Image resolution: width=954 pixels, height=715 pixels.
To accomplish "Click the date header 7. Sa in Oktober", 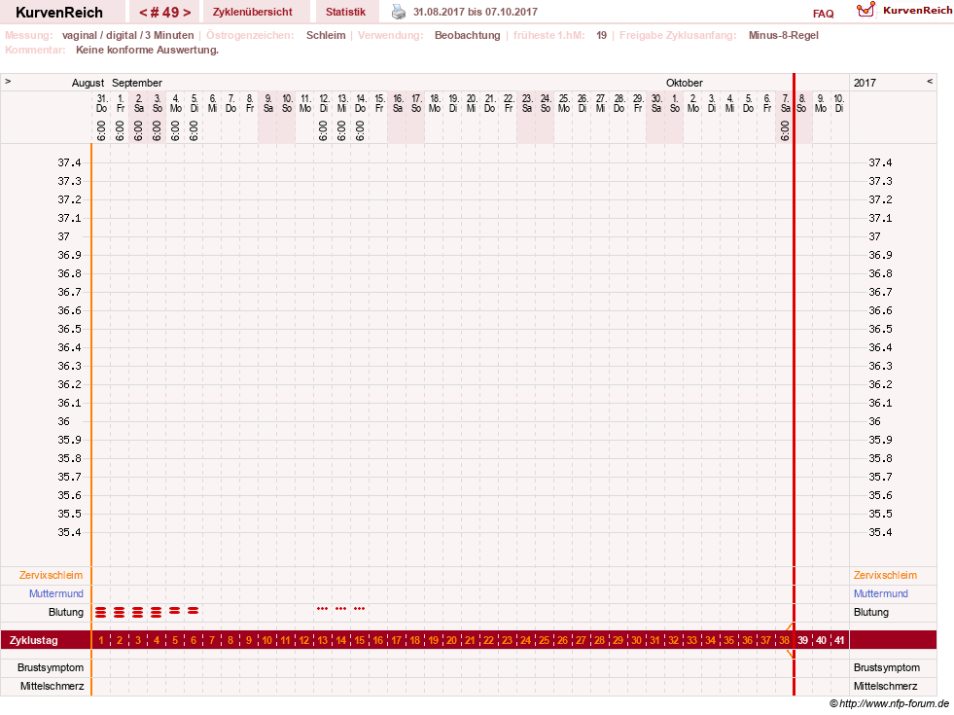I will 786,103.
